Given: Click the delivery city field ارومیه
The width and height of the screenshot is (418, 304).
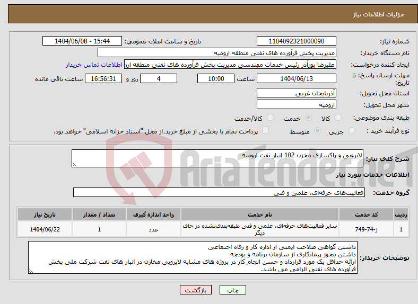Looking at the screenshot, I should pyautogui.click(x=297, y=105).
